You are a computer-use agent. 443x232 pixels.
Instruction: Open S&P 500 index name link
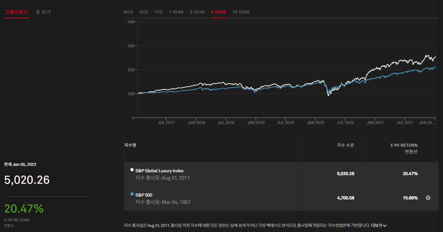(x=144, y=195)
